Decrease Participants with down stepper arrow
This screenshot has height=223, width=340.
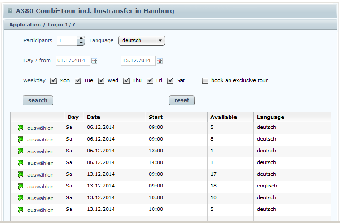[81, 43]
